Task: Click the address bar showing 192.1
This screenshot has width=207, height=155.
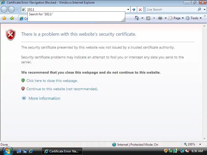Action: click(x=76, y=10)
